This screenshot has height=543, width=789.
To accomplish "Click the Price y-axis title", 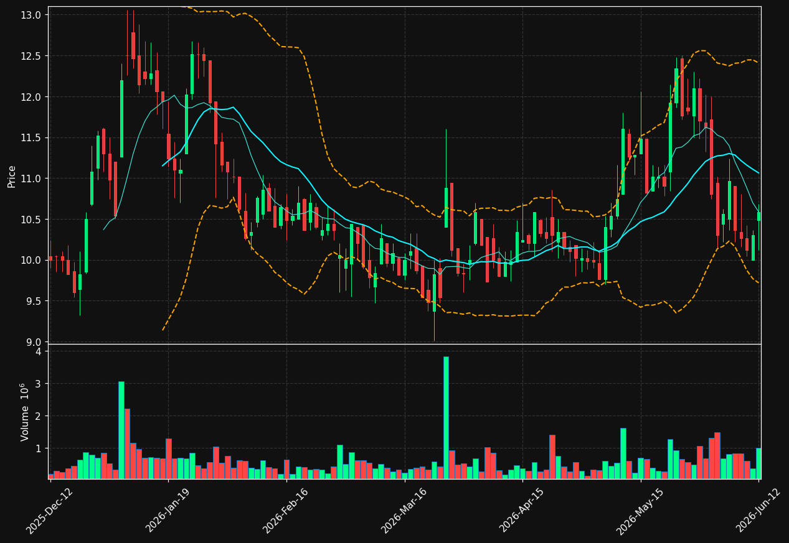I will click(12, 176).
